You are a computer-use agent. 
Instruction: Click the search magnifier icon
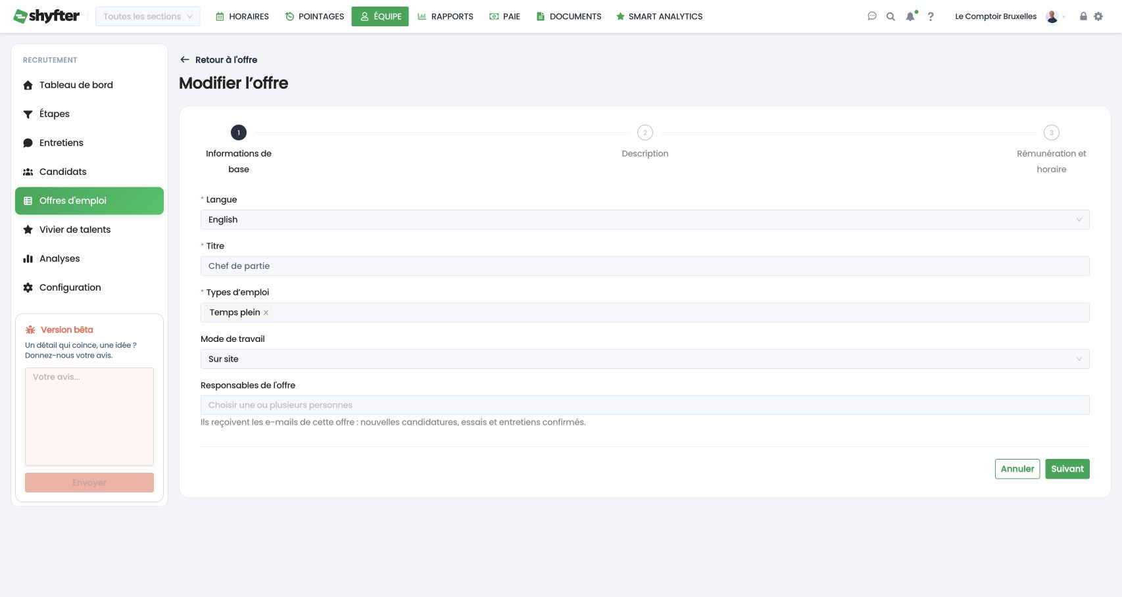tap(890, 16)
